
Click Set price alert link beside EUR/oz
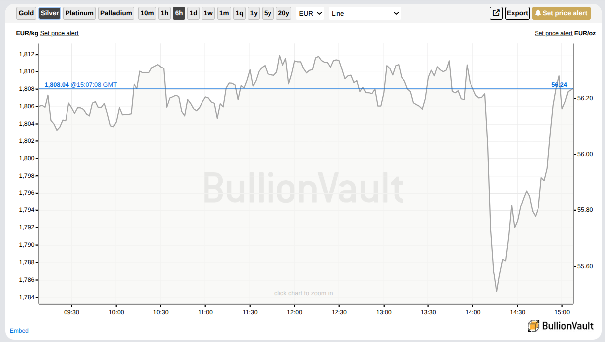click(553, 33)
